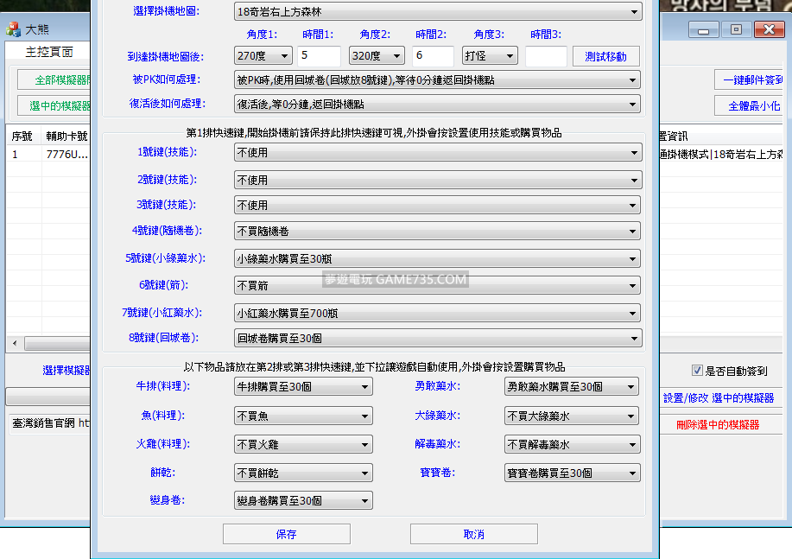
Task: Click the 取消 button
Action: click(473, 534)
